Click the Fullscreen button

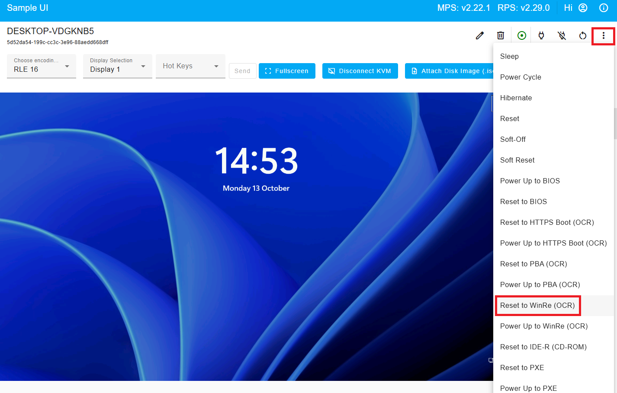pos(287,71)
